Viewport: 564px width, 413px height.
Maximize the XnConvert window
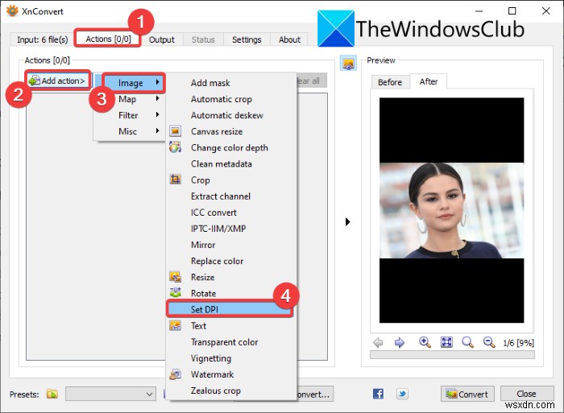point(512,11)
